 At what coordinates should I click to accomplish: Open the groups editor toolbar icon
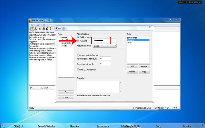[x=47, y=29]
